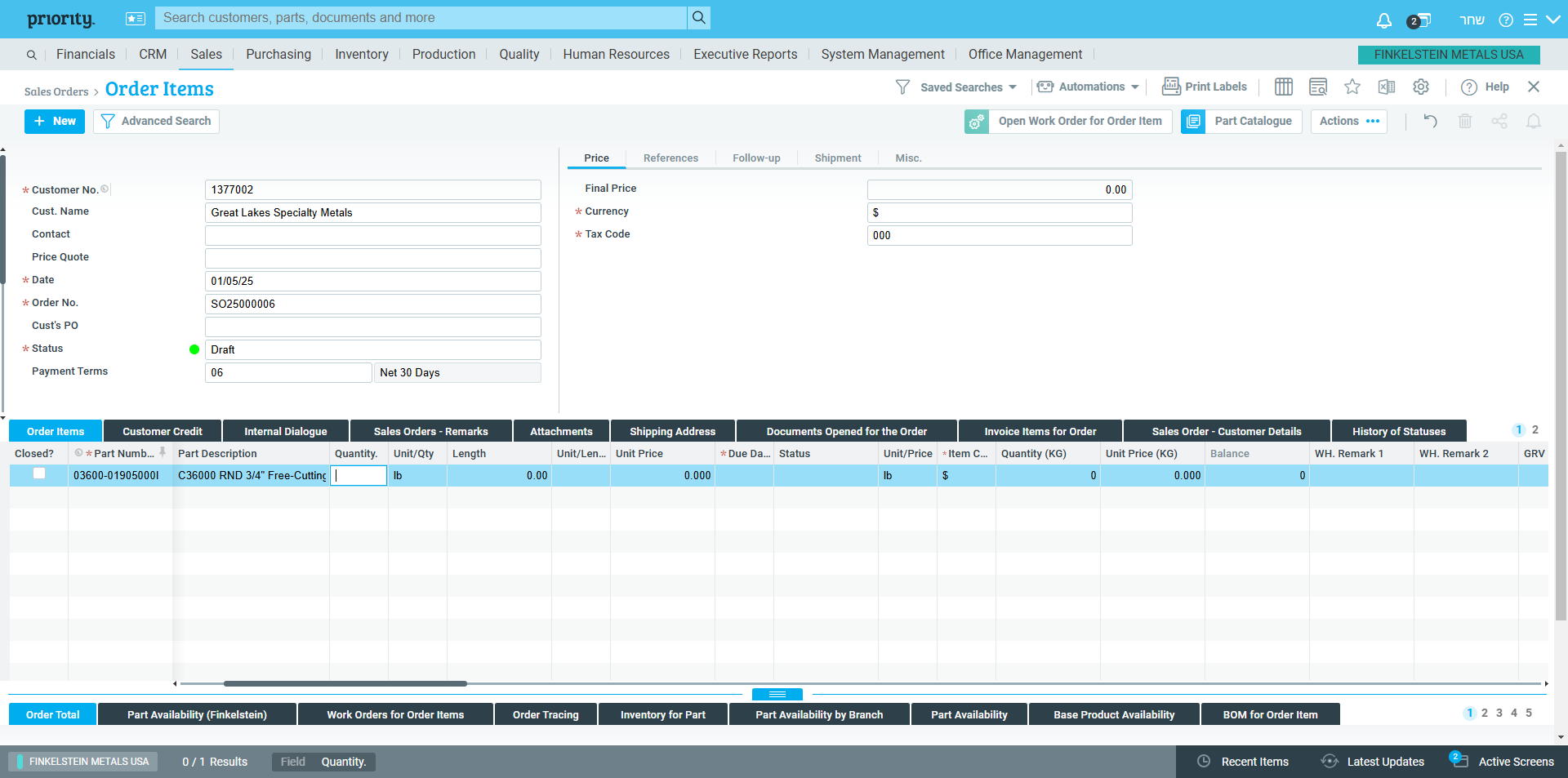The height and width of the screenshot is (778, 1568).
Task: Click the pin icon on Part Number column
Action: pos(163,452)
